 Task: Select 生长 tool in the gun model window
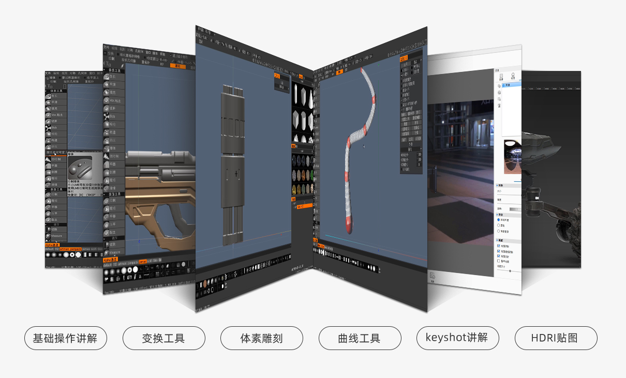point(114,77)
